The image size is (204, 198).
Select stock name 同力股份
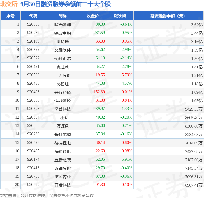point(63,75)
